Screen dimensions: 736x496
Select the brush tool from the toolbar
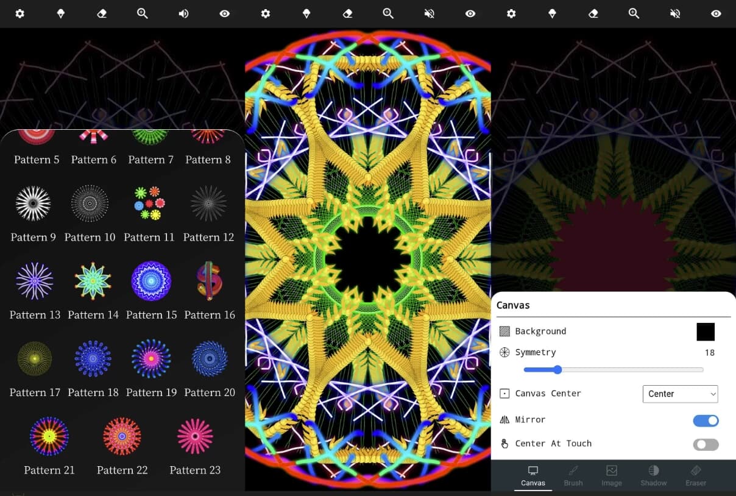[x=60, y=13]
